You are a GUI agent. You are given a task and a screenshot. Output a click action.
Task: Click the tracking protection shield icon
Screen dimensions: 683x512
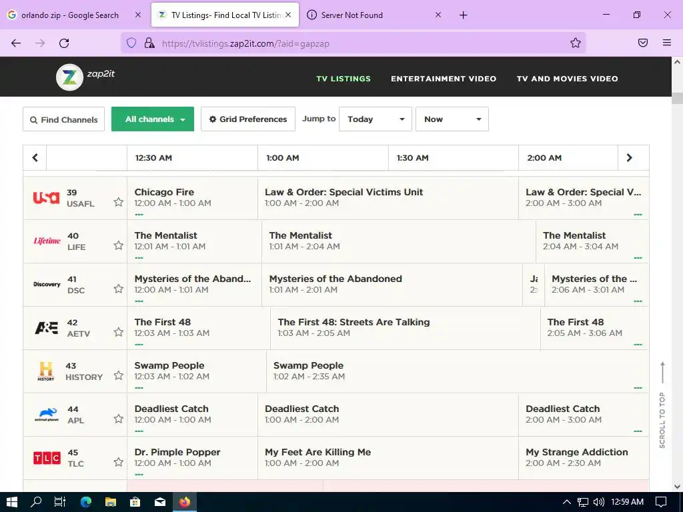point(131,43)
